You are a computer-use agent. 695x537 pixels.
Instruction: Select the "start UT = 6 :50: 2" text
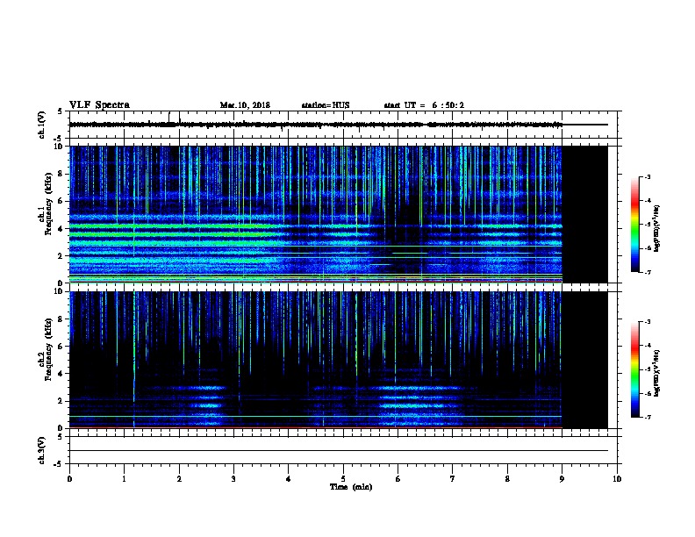pos(424,105)
